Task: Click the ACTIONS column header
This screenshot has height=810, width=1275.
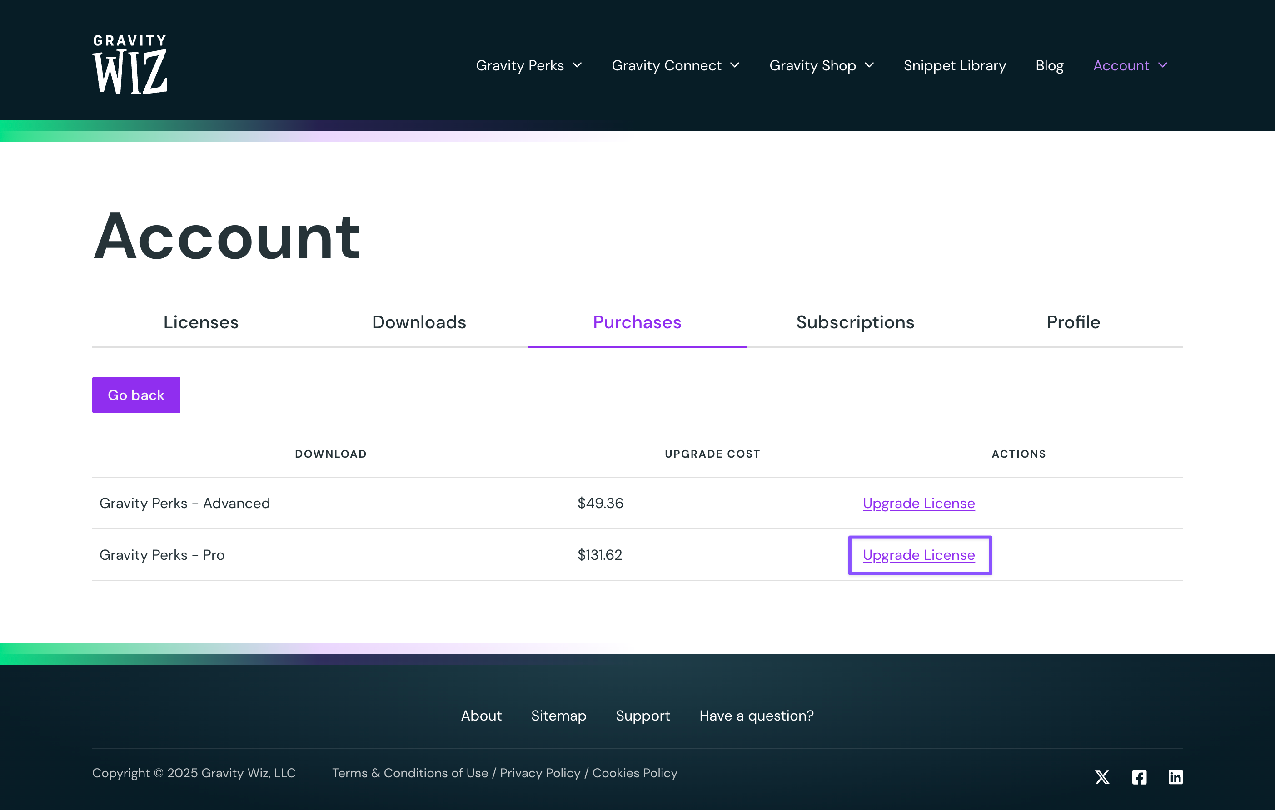Action: [x=1019, y=454]
